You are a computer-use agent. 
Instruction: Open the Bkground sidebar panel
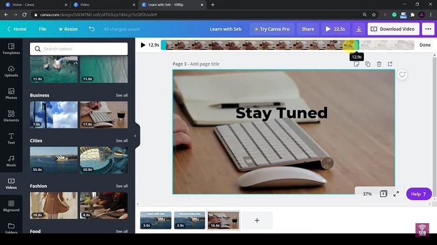pyautogui.click(x=11, y=206)
